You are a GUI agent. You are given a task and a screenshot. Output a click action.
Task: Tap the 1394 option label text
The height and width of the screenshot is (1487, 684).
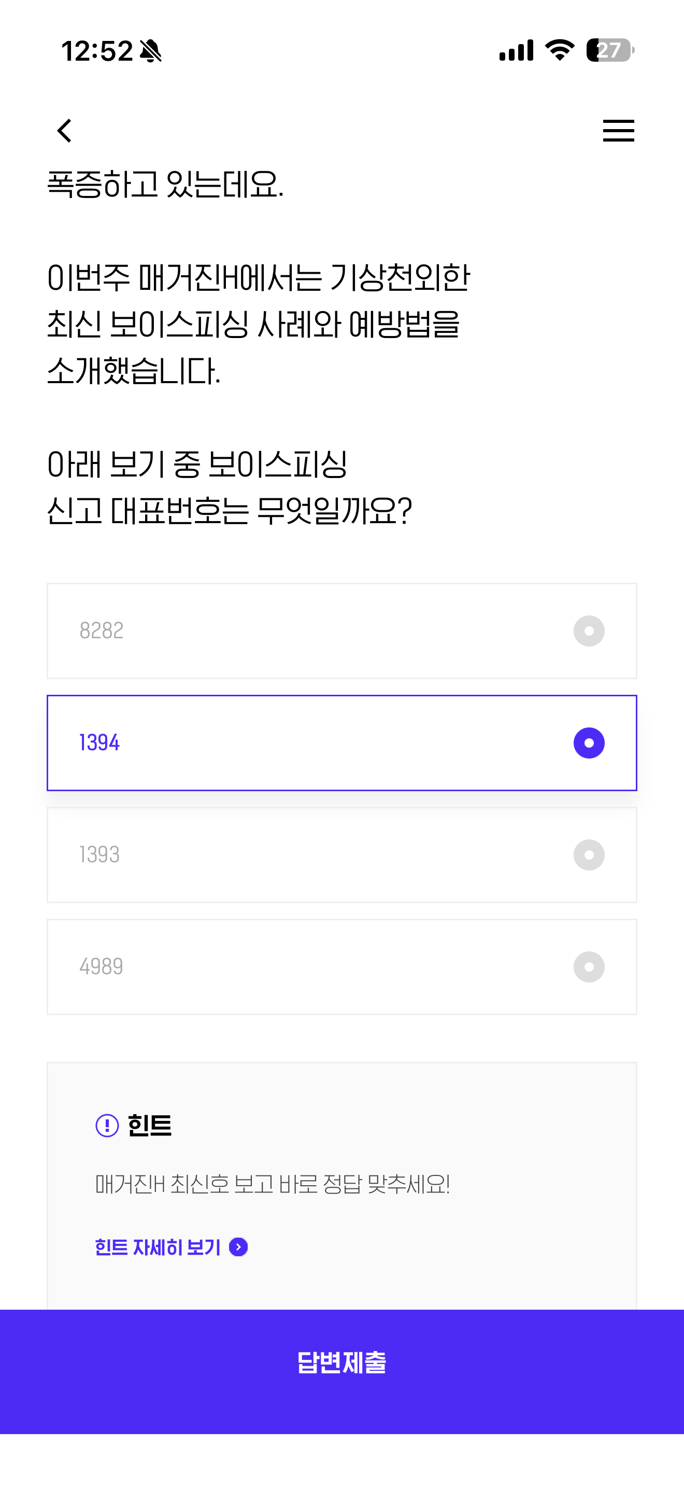[x=99, y=743]
